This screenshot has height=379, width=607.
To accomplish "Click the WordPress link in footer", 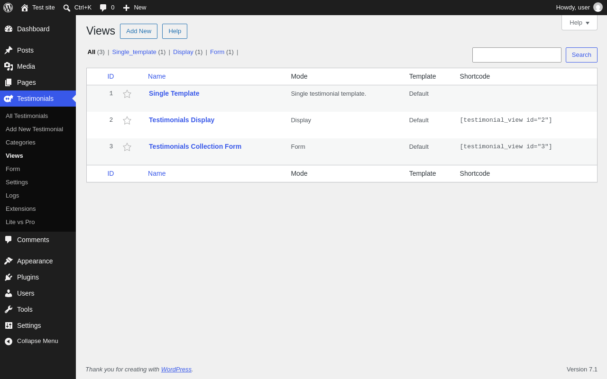I will click(176, 369).
